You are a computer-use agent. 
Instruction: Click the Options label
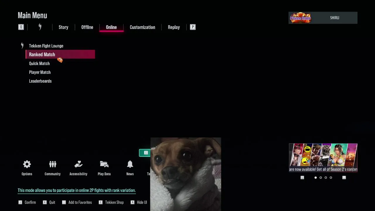point(27,174)
